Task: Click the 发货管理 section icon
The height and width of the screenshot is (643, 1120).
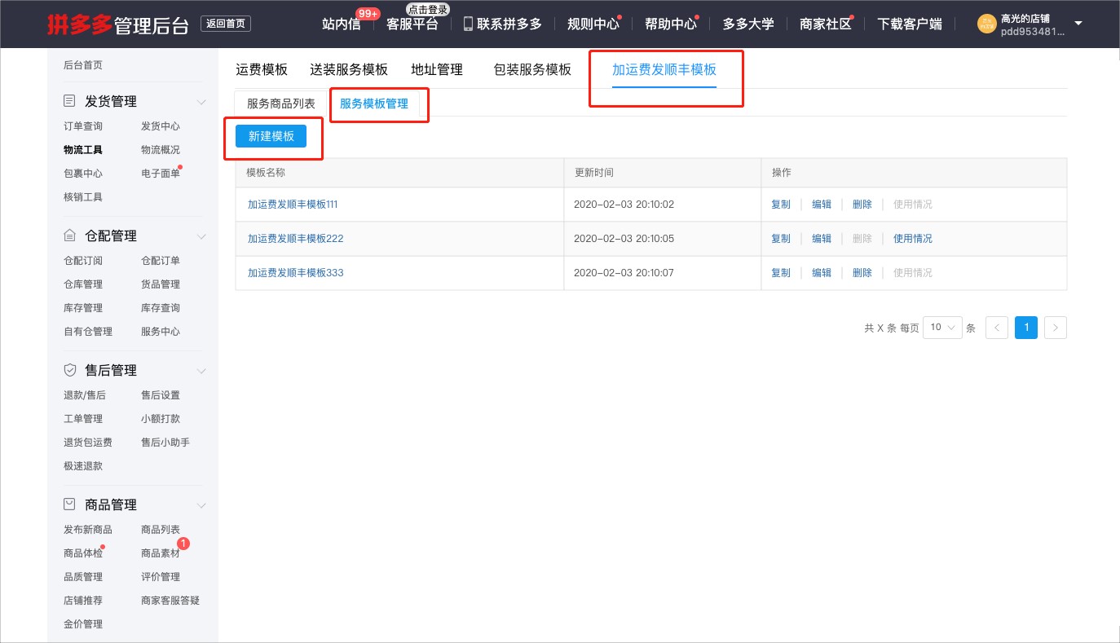Action: coord(70,101)
